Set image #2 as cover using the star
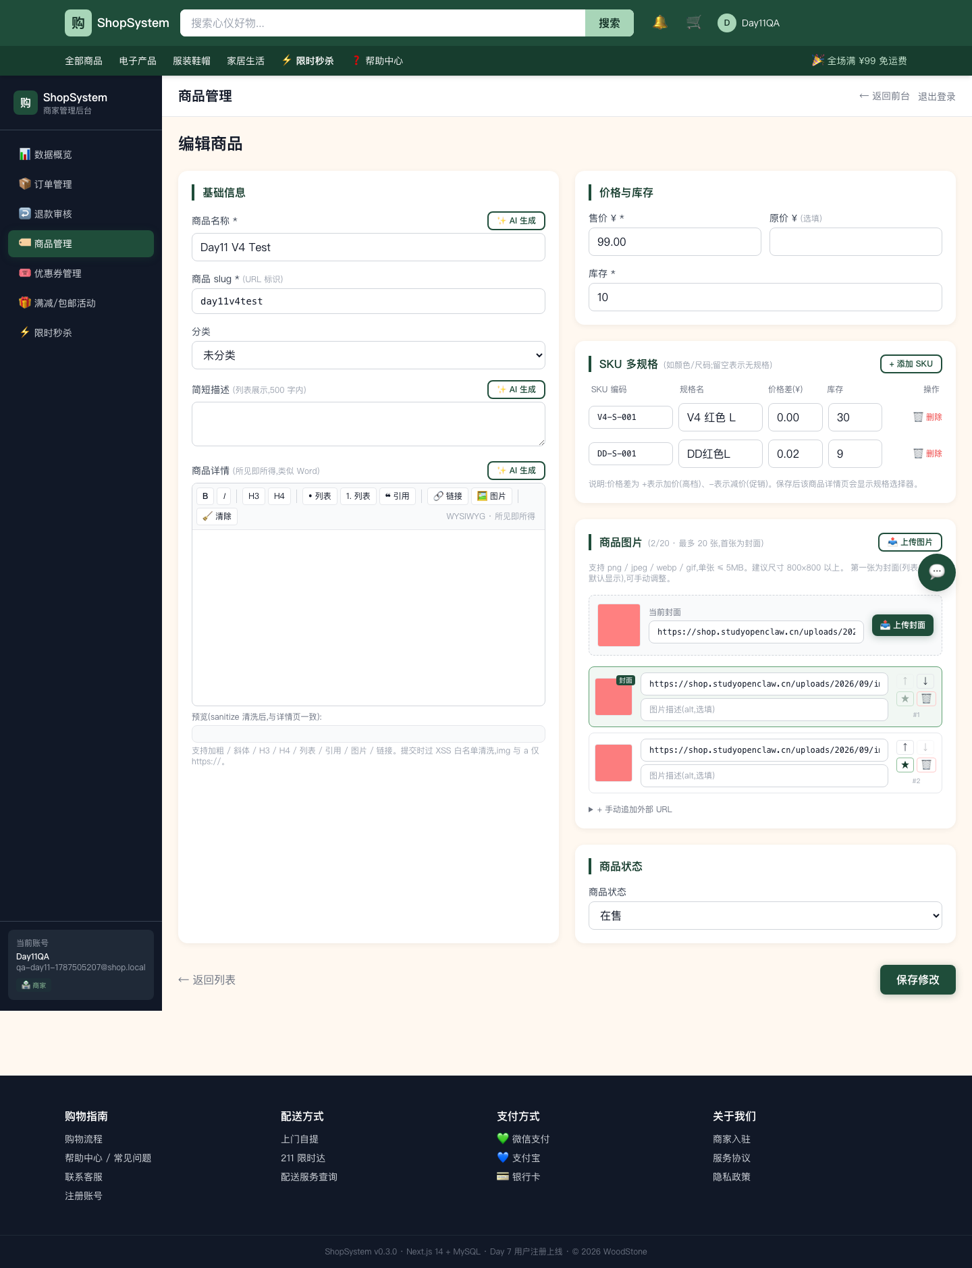Viewport: 972px width, 1268px height. (x=905, y=765)
